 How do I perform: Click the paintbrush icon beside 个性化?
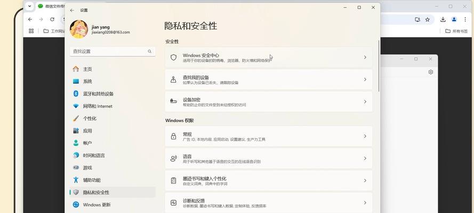pyautogui.click(x=76, y=119)
